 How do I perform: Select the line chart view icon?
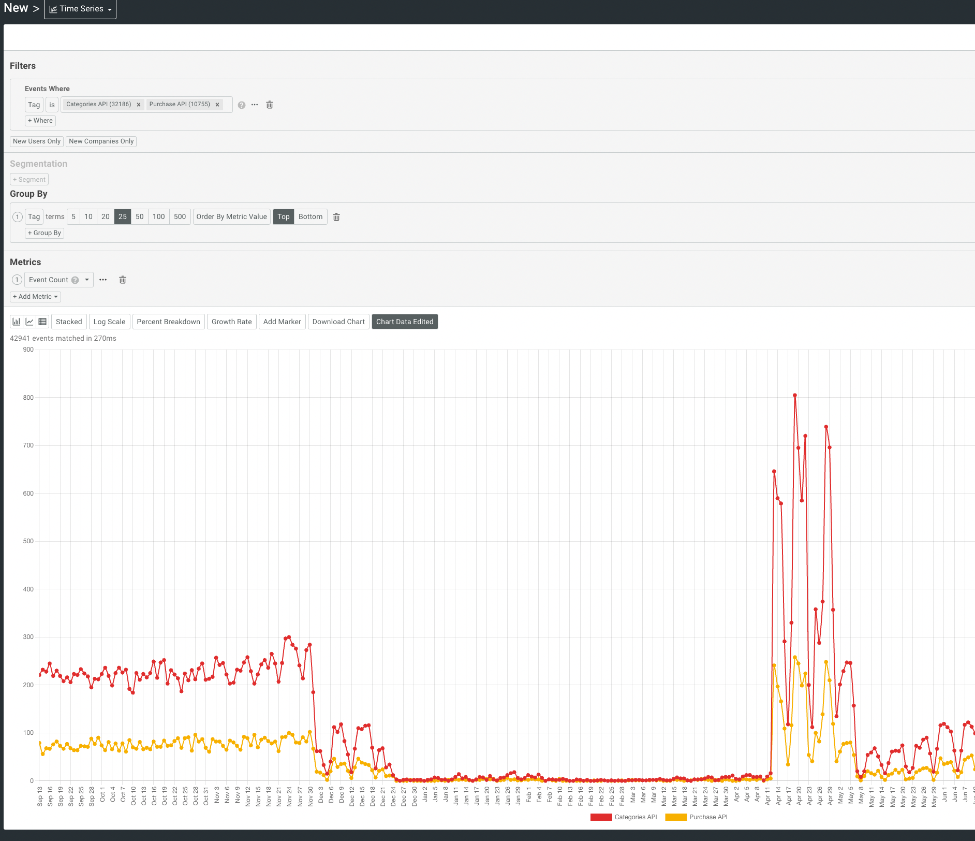29,321
